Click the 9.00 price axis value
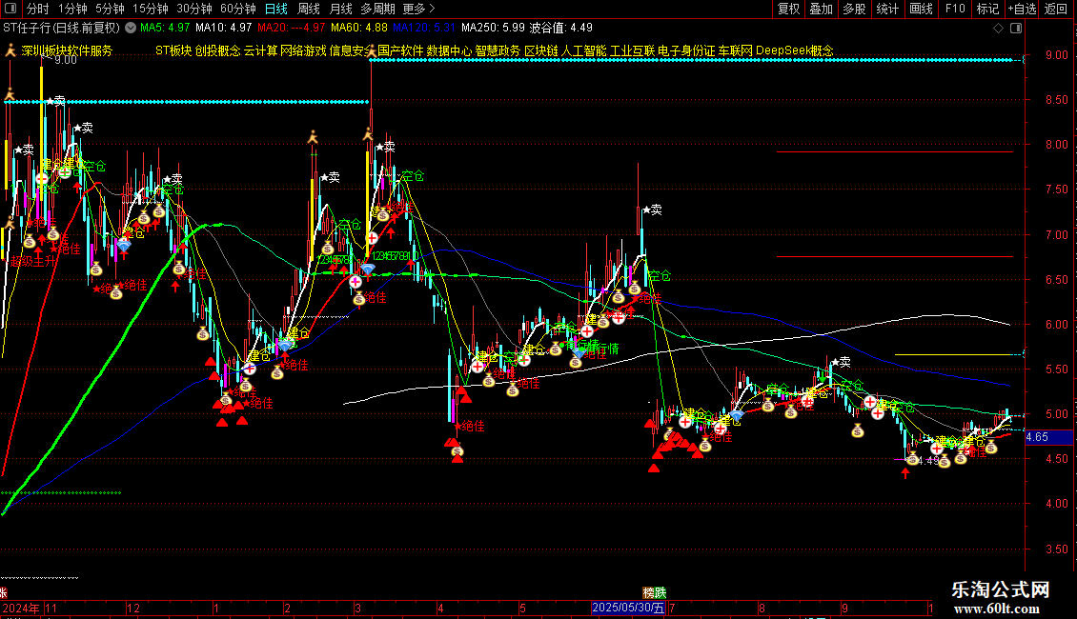This screenshot has width=1077, height=619. coord(1057,55)
